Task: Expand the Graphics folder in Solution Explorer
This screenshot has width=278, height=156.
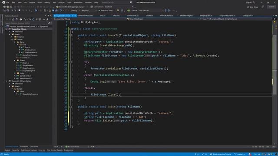Action: click(12, 37)
